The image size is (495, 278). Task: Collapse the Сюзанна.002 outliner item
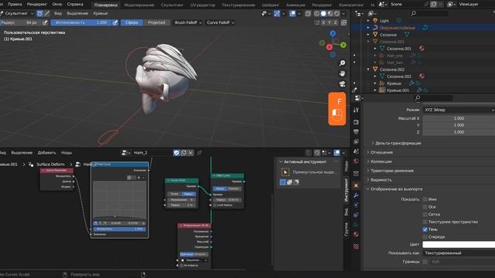(x=368, y=69)
